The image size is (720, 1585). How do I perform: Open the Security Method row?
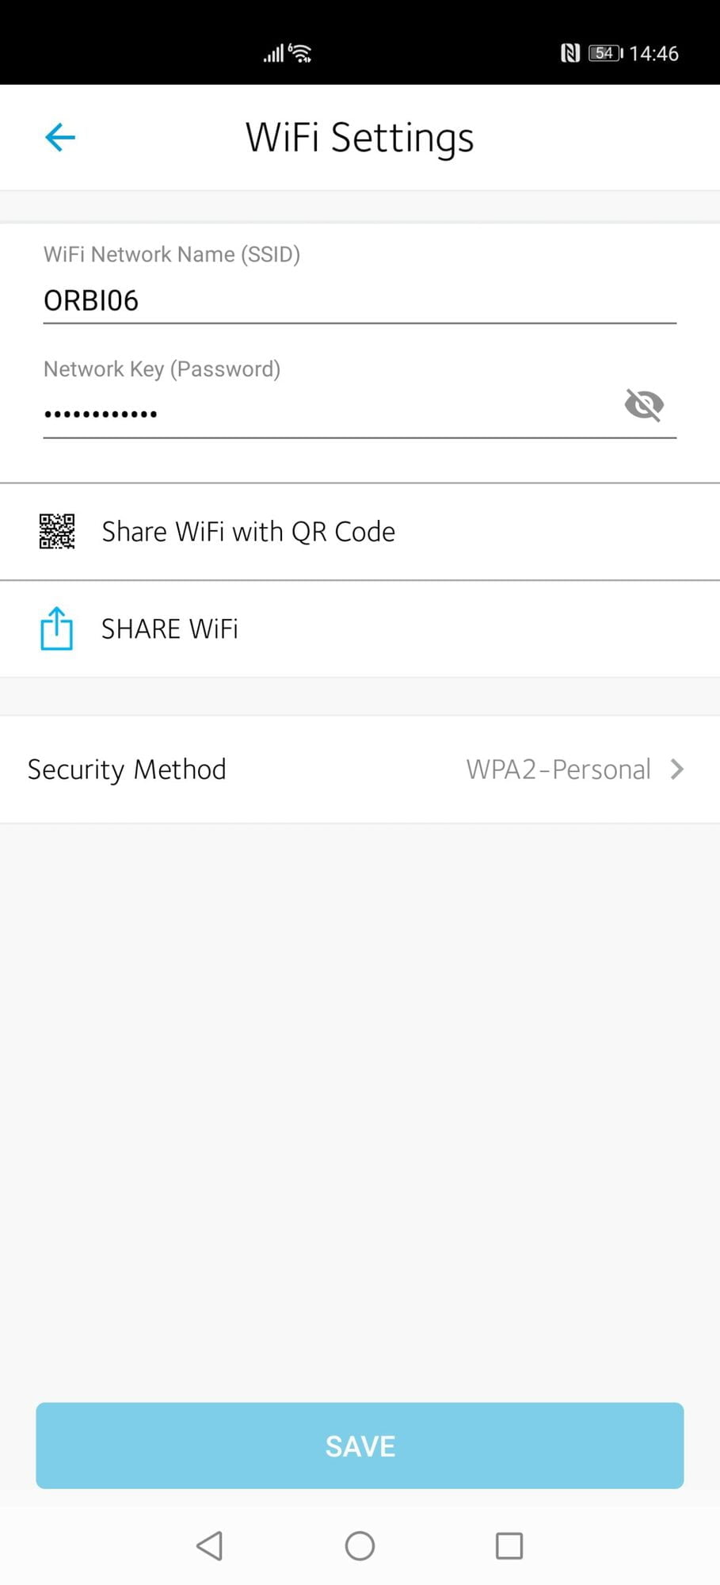[127, 769]
